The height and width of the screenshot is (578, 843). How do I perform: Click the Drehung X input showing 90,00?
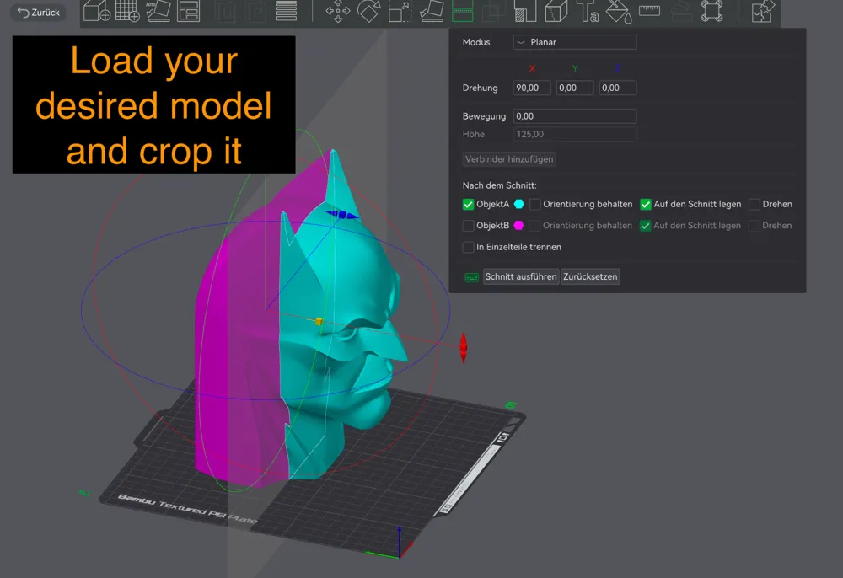coord(531,87)
